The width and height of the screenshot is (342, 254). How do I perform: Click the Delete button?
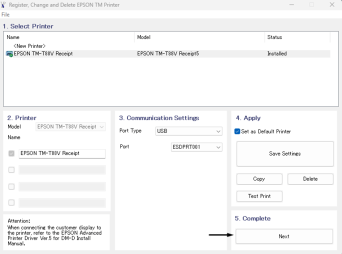pyautogui.click(x=310, y=179)
